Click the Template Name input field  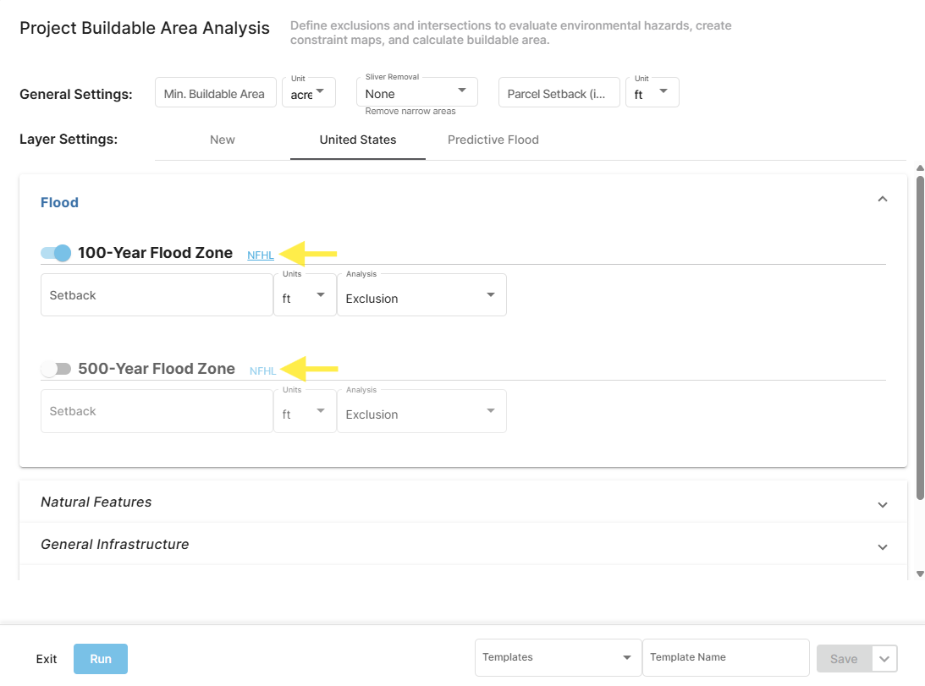(x=725, y=657)
